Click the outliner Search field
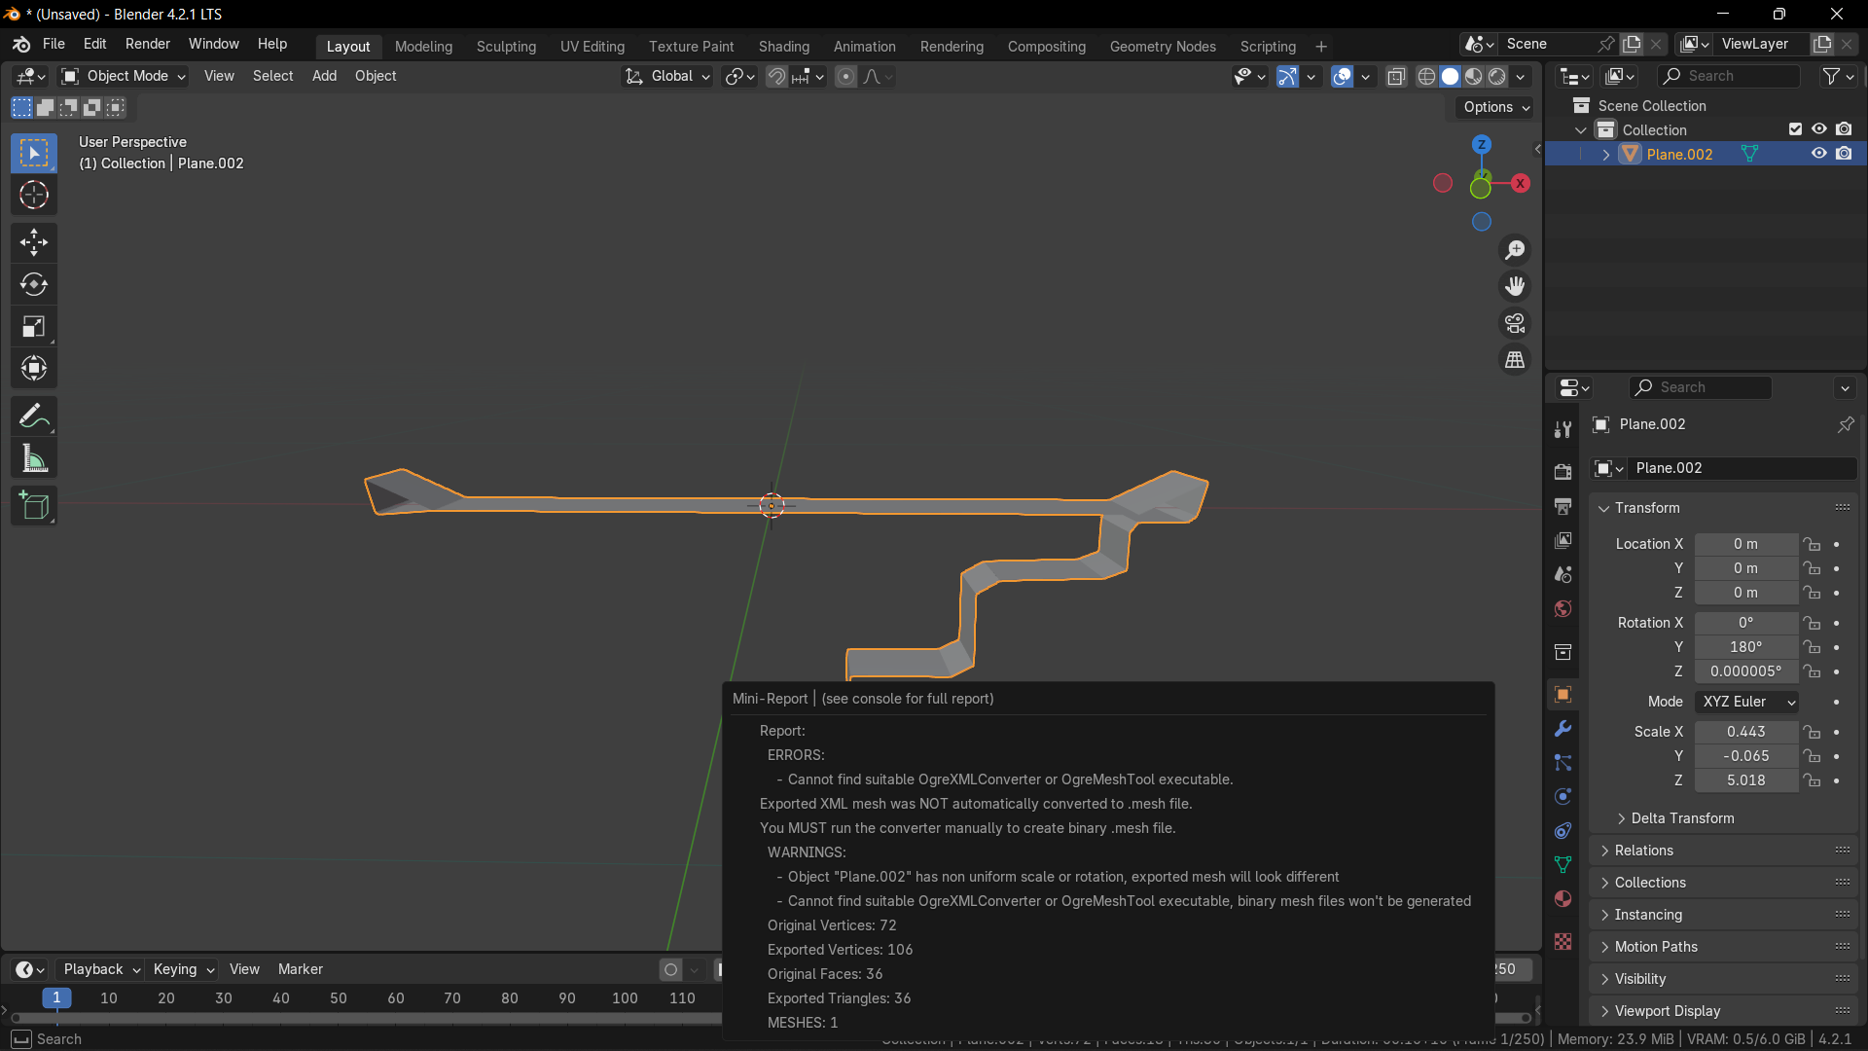 tap(1729, 77)
